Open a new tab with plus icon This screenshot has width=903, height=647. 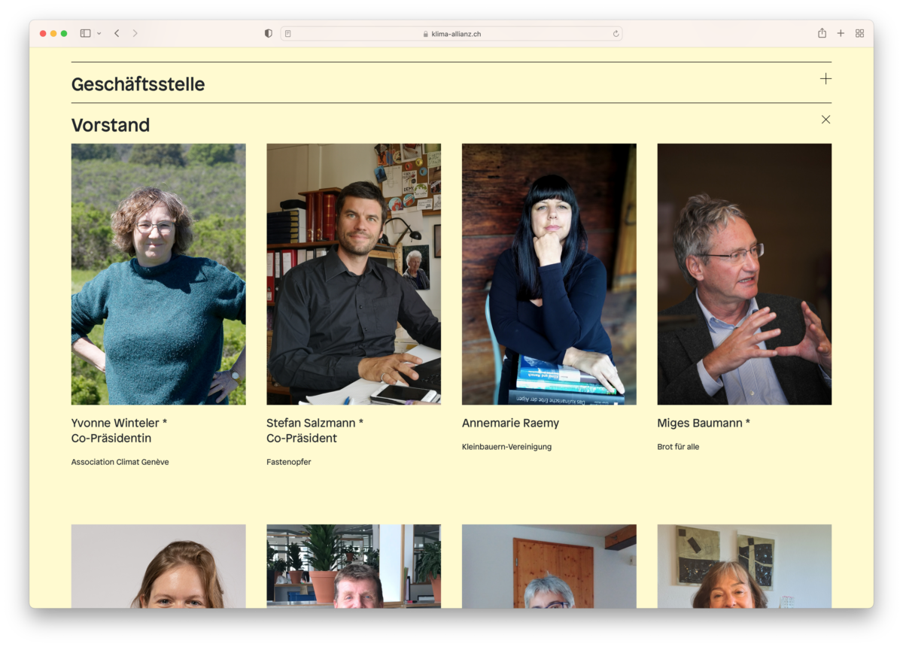(x=841, y=33)
